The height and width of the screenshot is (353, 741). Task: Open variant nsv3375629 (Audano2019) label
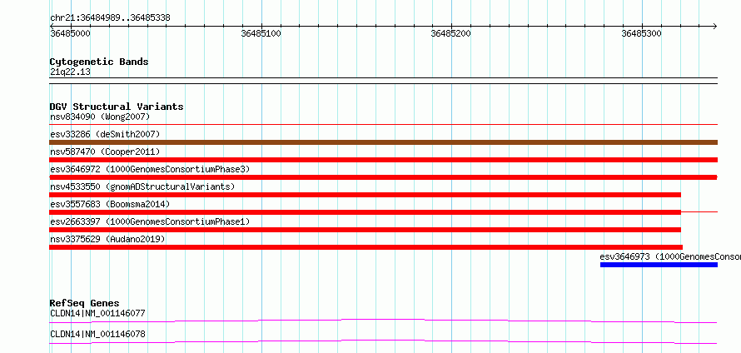coord(107,239)
